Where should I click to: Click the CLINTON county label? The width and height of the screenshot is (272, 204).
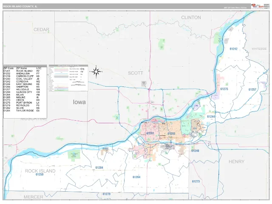pos(191,17)
